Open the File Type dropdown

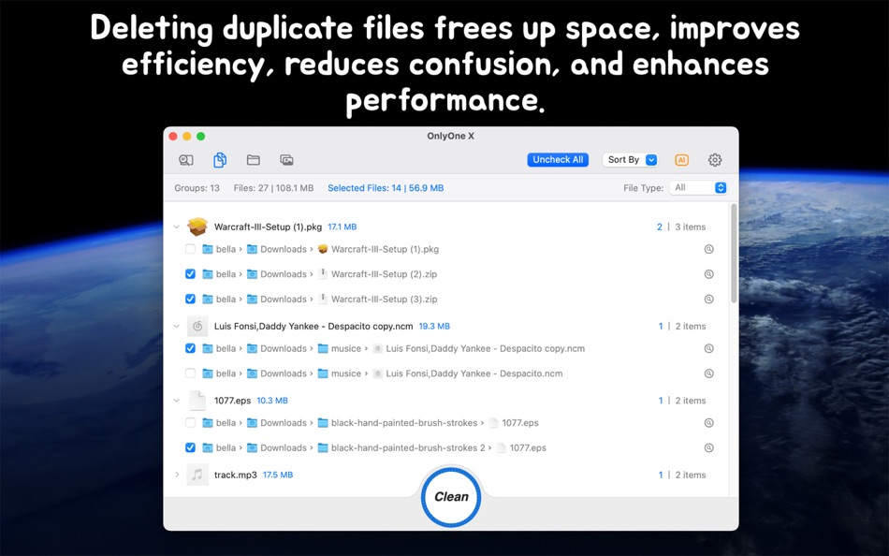click(x=698, y=188)
